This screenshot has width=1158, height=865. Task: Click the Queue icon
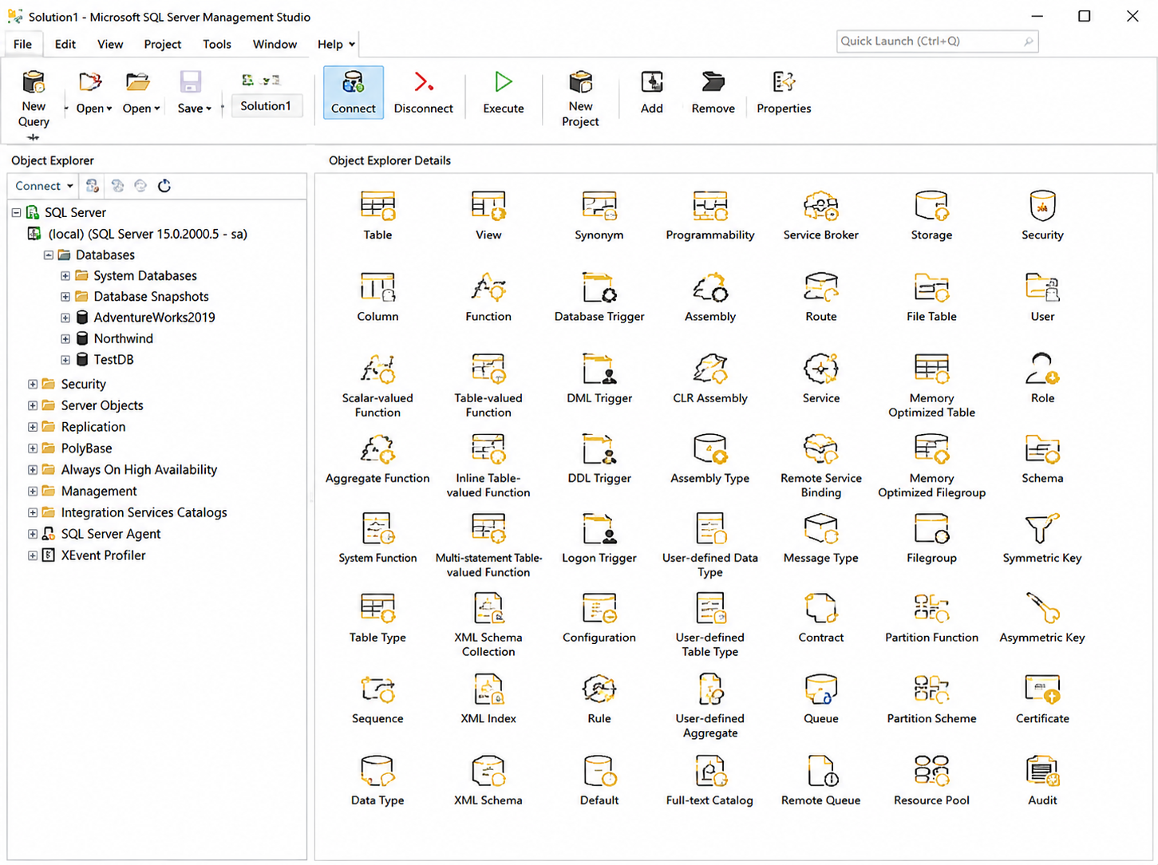pyautogui.click(x=821, y=689)
